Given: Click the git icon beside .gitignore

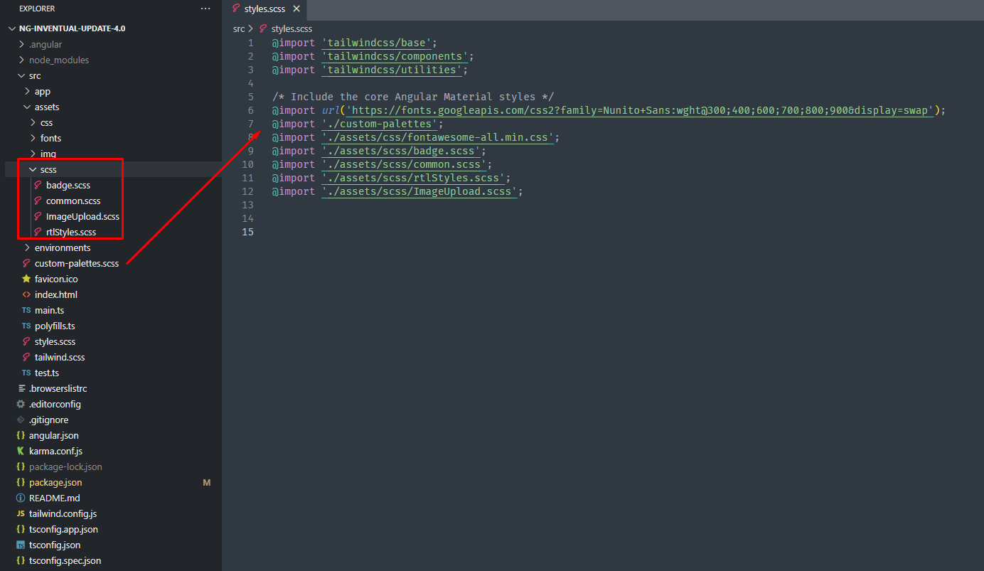Looking at the screenshot, I should point(21,420).
